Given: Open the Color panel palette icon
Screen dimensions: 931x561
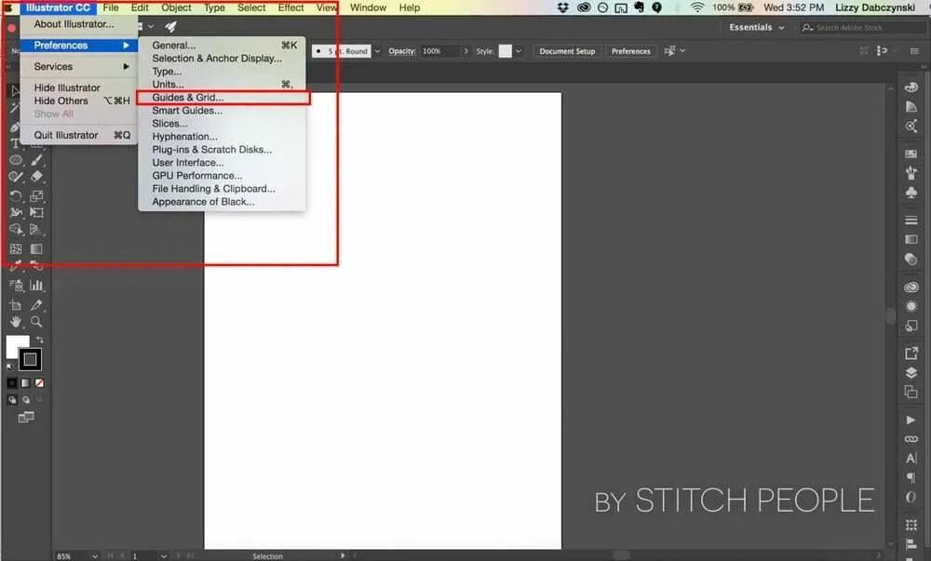Looking at the screenshot, I should coord(911,87).
